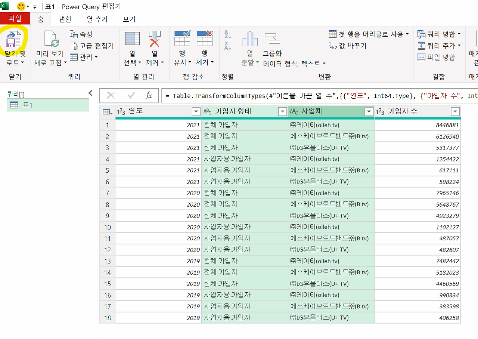
Task: Select the 사업체 column header
Action: [331, 111]
